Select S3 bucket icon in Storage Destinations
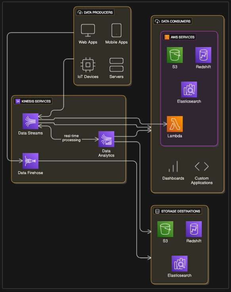This screenshot has height=292, width=231. tap(165, 229)
